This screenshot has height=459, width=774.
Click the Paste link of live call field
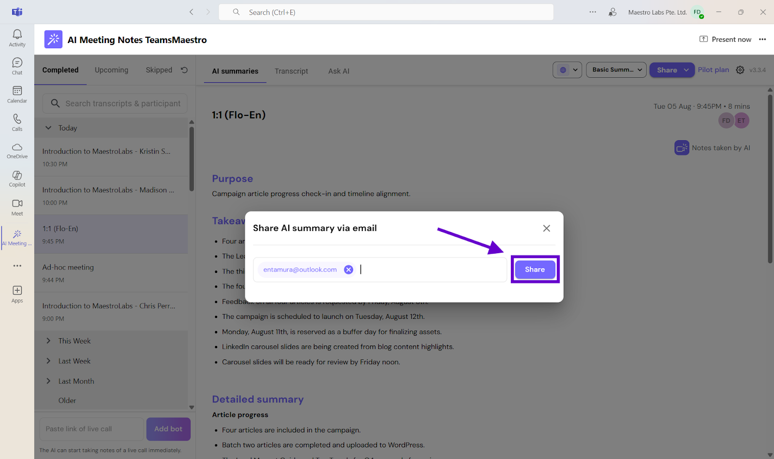click(91, 429)
